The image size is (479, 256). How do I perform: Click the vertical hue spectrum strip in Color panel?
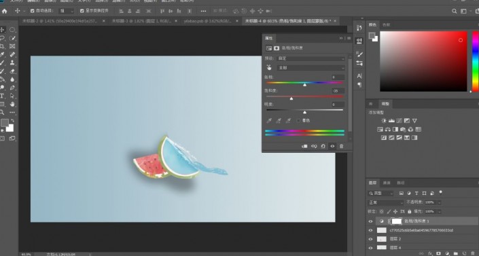point(476,61)
